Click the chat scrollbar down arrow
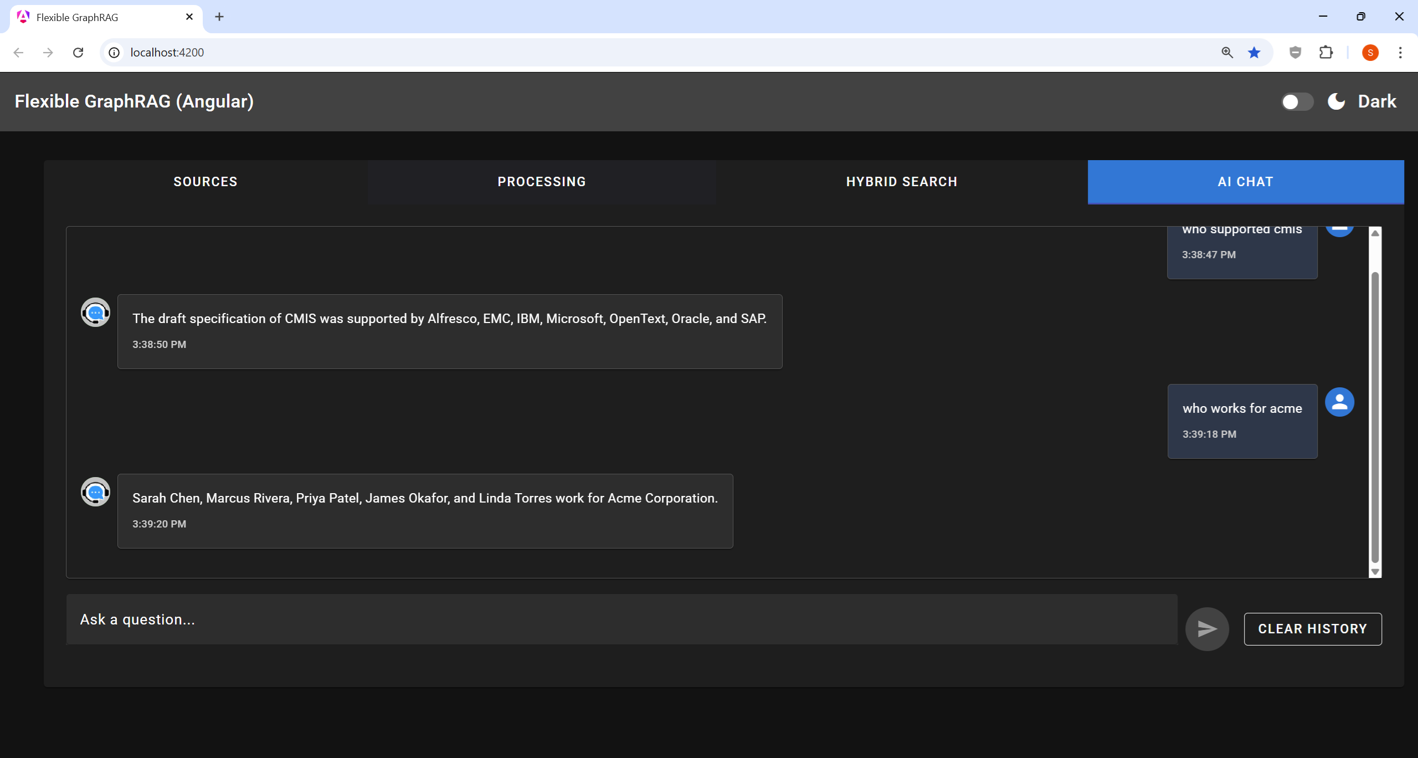The width and height of the screenshot is (1418, 758). [x=1375, y=572]
